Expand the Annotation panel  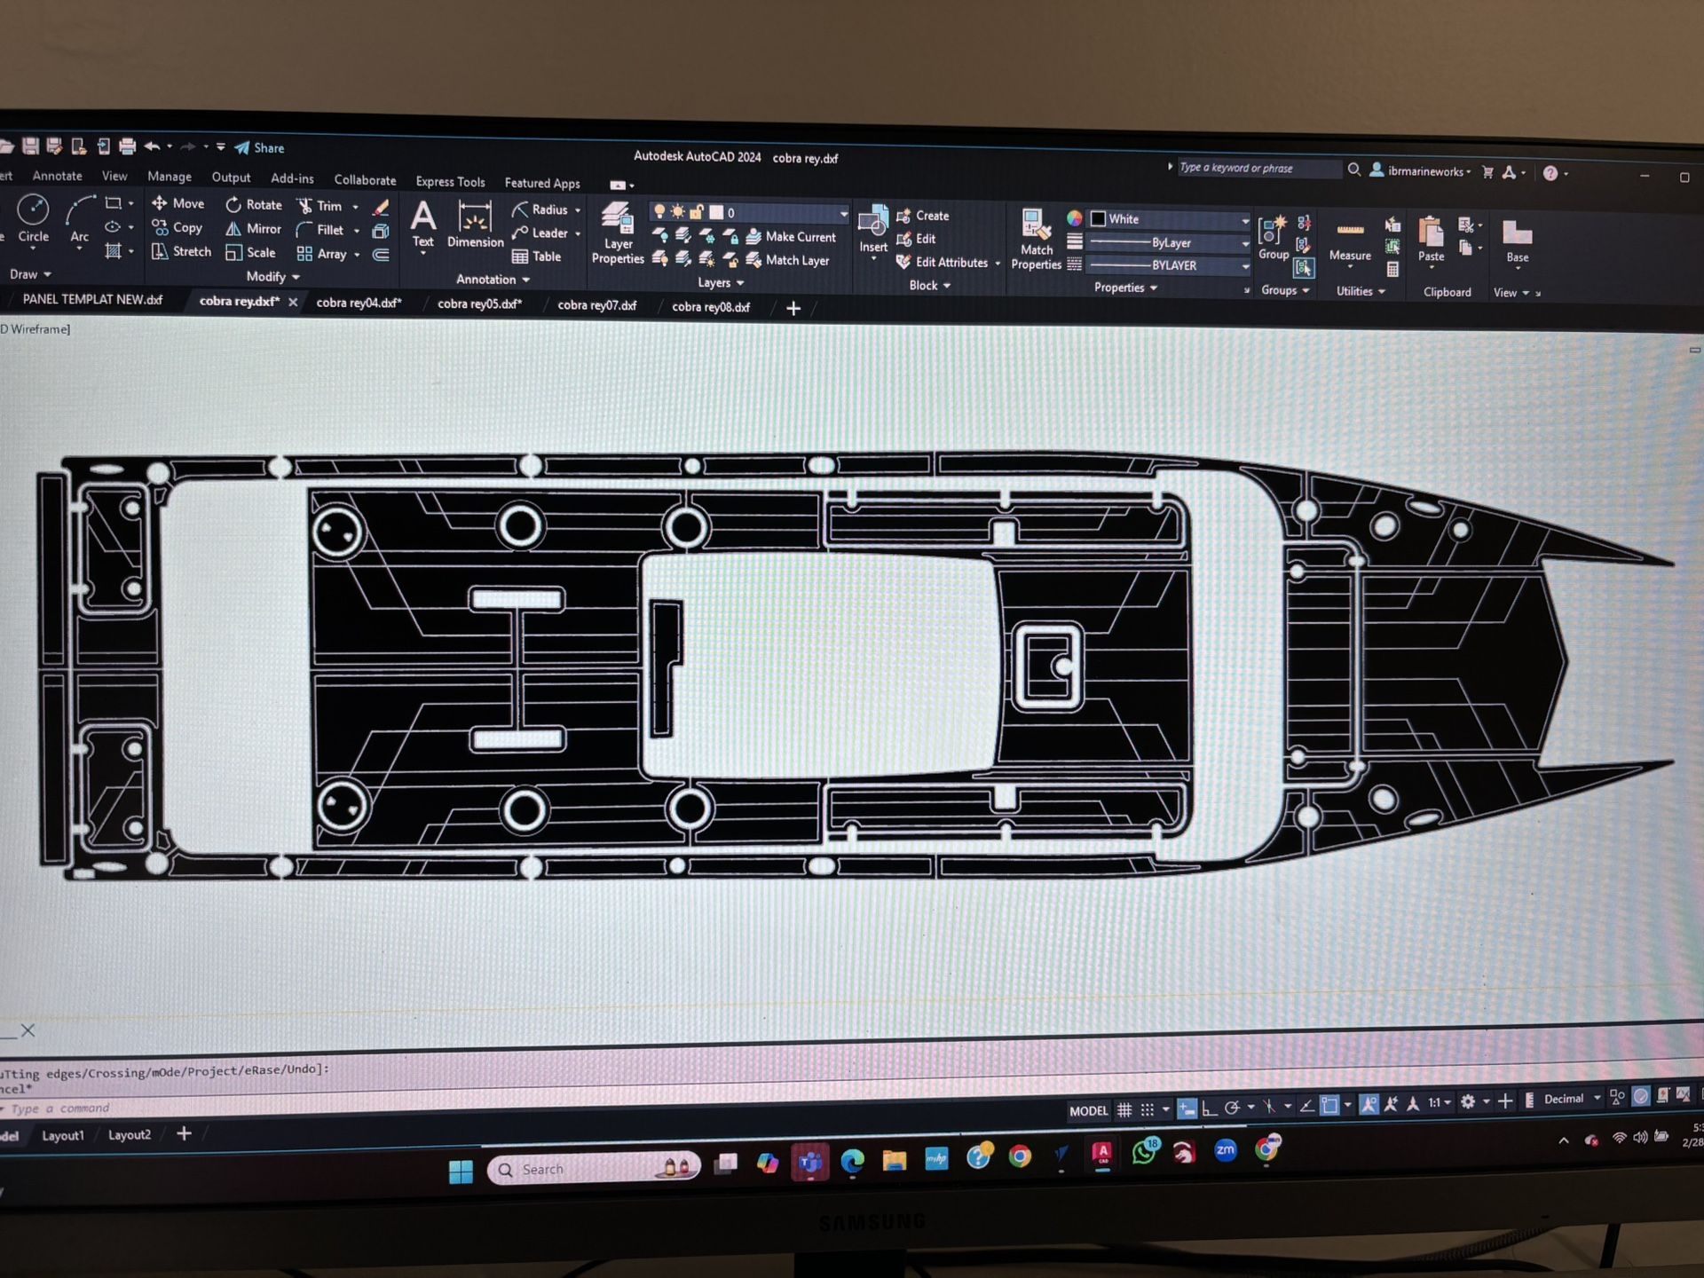tap(493, 280)
